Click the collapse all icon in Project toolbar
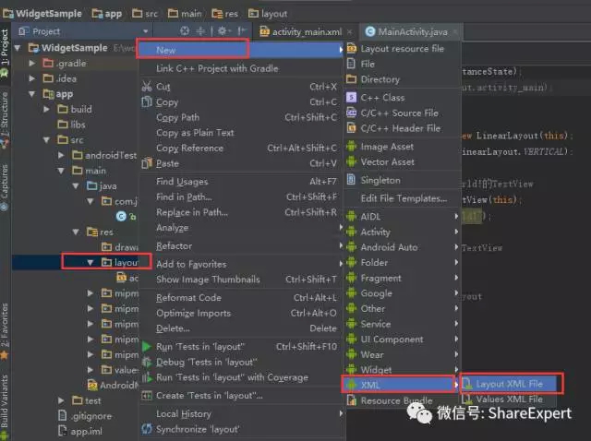The width and height of the screenshot is (591, 441). (201, 30)
